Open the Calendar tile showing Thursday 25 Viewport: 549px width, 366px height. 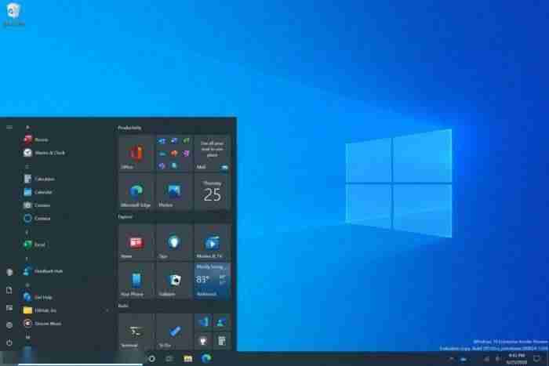point(213,192)
